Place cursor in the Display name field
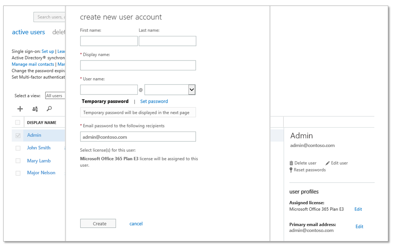Image resolution: width=393 pixels, height=247 pixels. [138, 65]
